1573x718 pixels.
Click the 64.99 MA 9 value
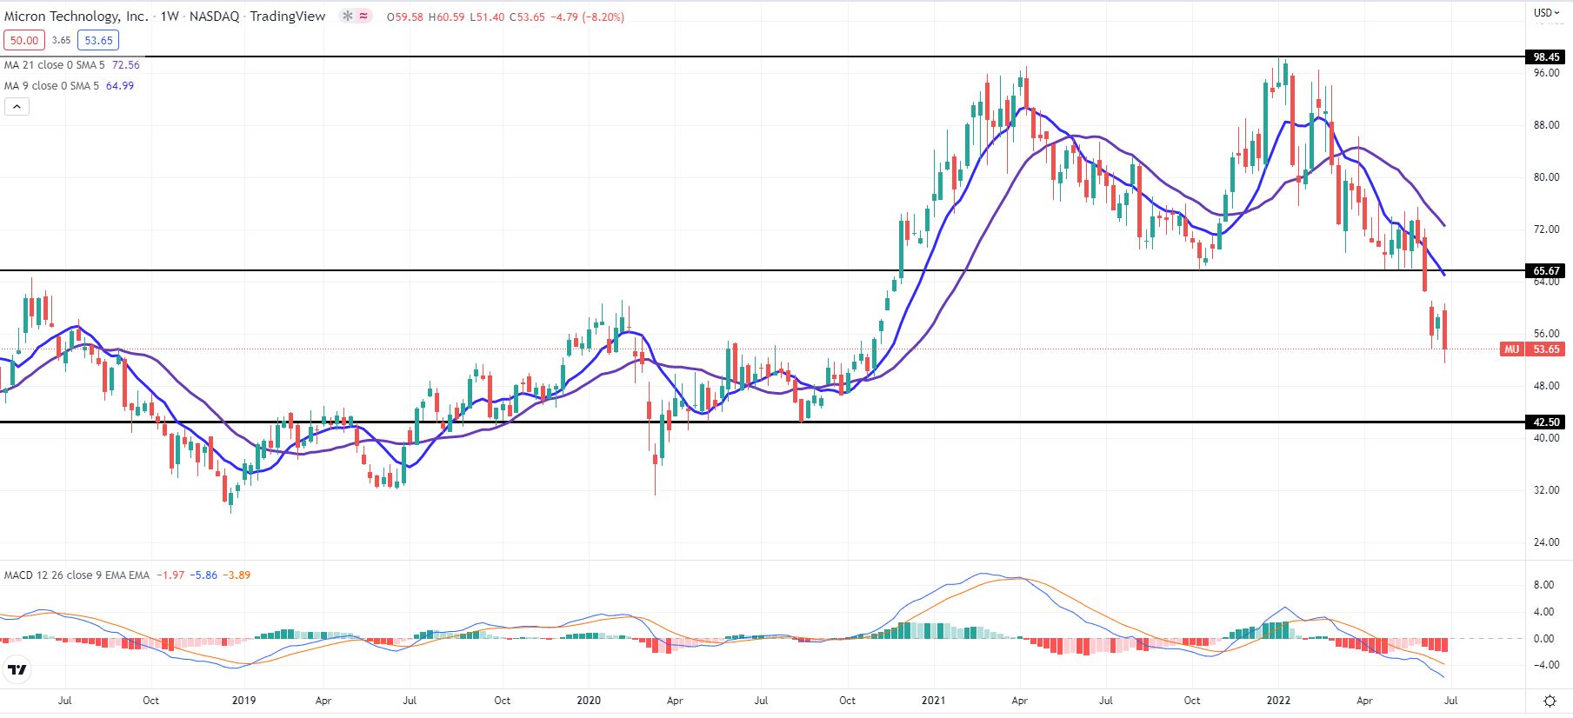point(120,86)
